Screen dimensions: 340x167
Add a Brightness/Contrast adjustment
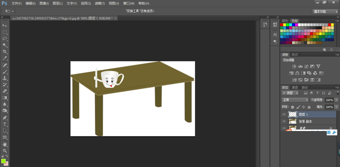[294, 66]
